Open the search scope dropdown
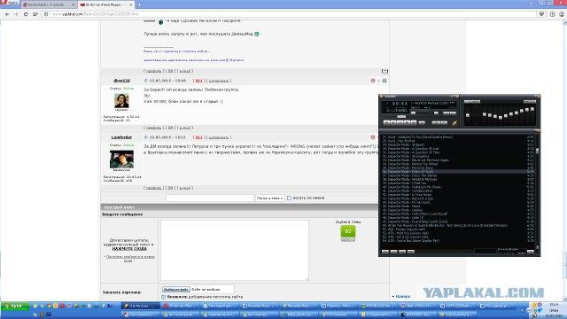Image resolution: width=567 pixels, height=319 pixels. coord(269,198)
